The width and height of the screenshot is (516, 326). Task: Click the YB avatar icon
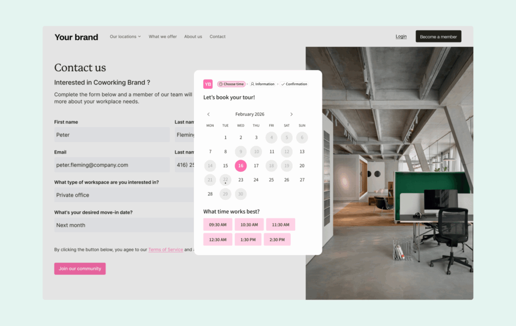tap(208, 84)
